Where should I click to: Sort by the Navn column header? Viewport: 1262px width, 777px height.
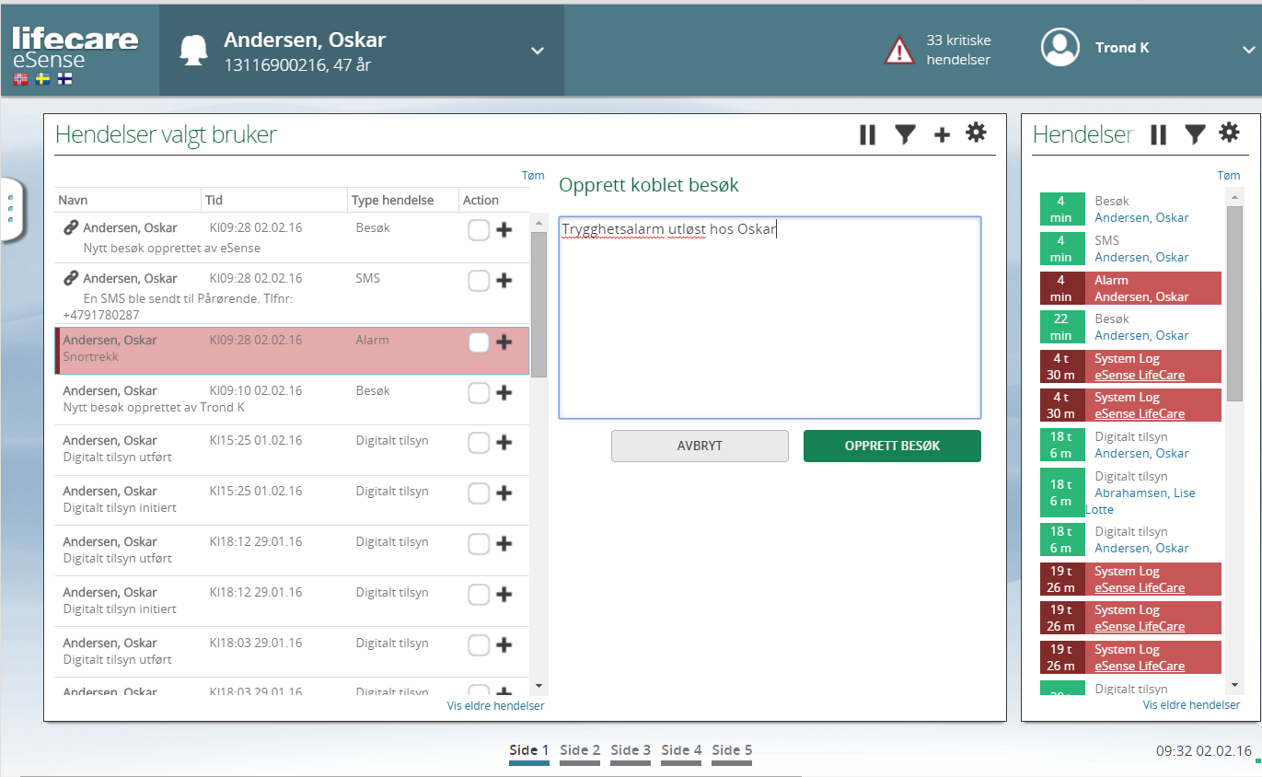click(x=128, y=200)
